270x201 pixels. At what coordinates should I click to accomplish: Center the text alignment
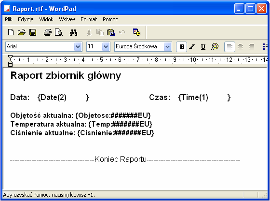[x=241, y=47]
